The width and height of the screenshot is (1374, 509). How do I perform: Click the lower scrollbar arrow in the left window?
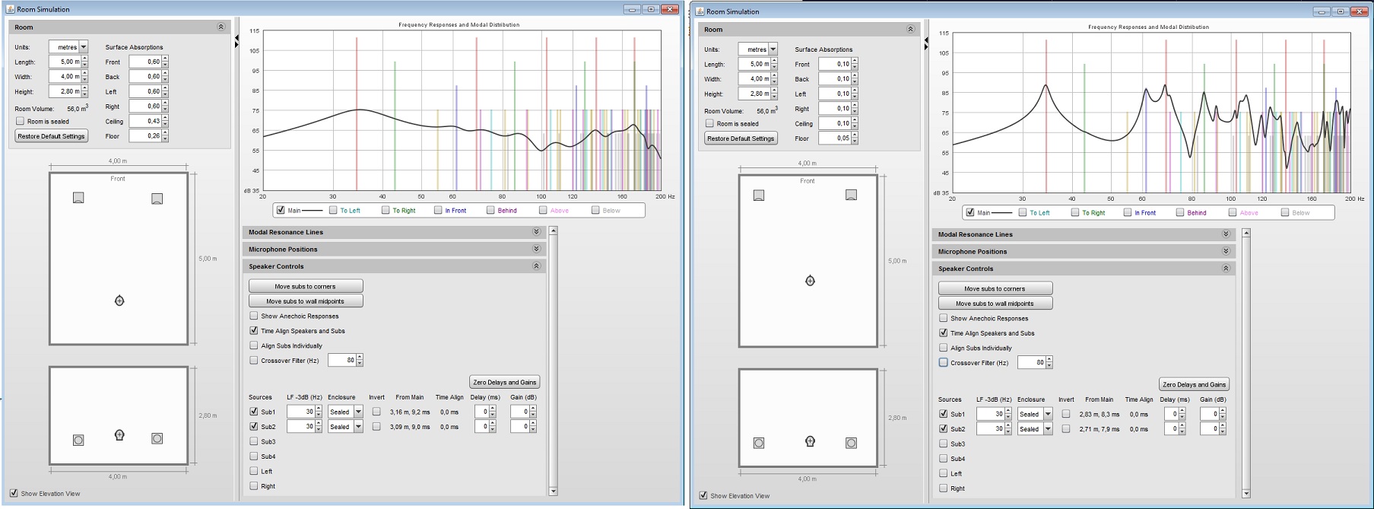tap(553, 492)
